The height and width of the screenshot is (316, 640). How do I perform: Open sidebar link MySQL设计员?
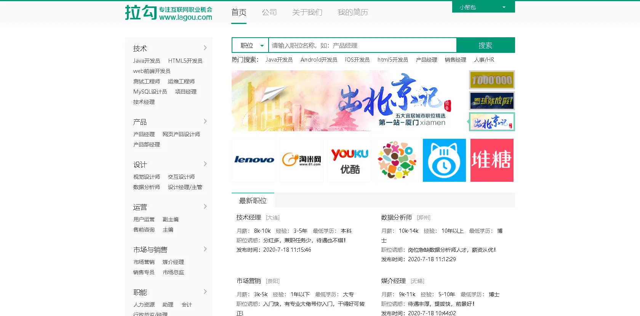click(150, 92)
